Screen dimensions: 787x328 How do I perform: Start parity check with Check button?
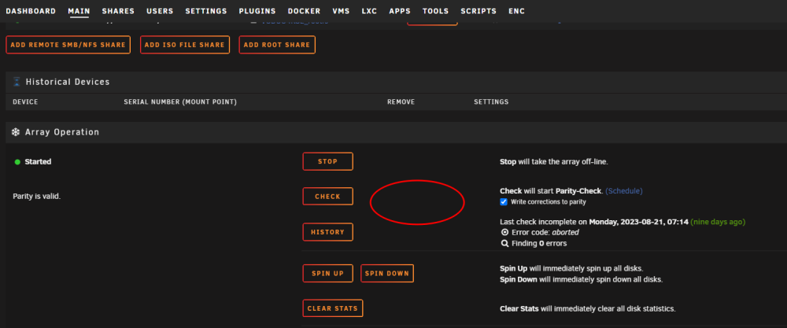(x=327, y=196)
